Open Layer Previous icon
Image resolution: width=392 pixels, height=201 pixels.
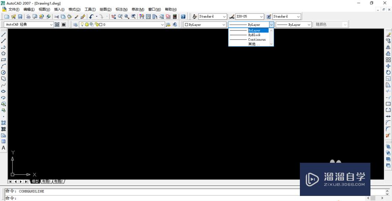coord(175,25)
